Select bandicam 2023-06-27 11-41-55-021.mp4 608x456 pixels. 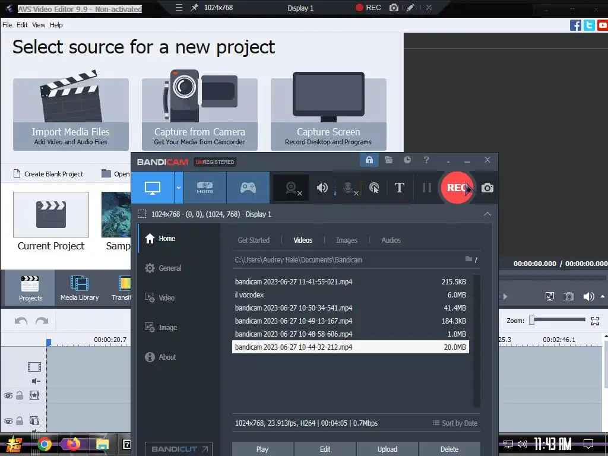click(x=350, y=282)
